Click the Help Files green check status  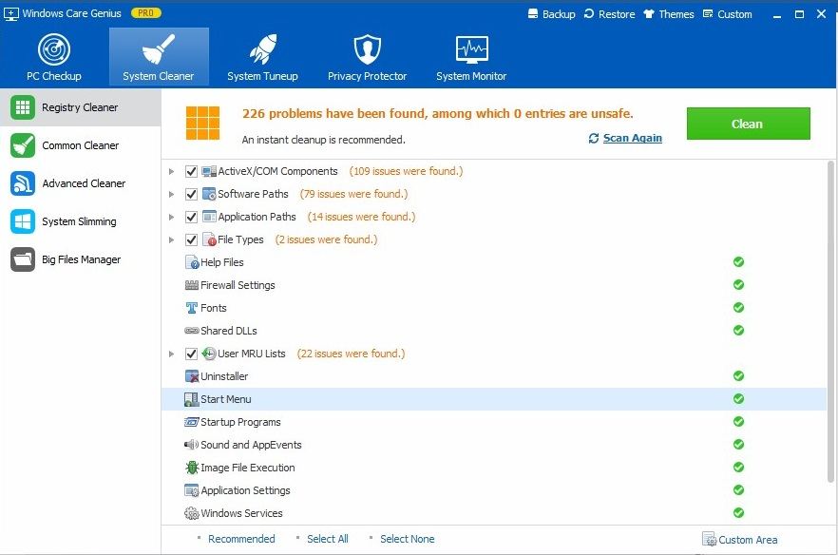point(738,262)
